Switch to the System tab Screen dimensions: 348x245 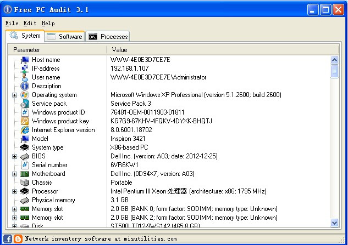tap(25, 36)
